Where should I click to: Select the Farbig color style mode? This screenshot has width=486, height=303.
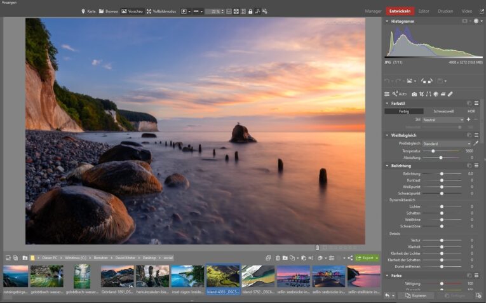[x=403, y=111]
